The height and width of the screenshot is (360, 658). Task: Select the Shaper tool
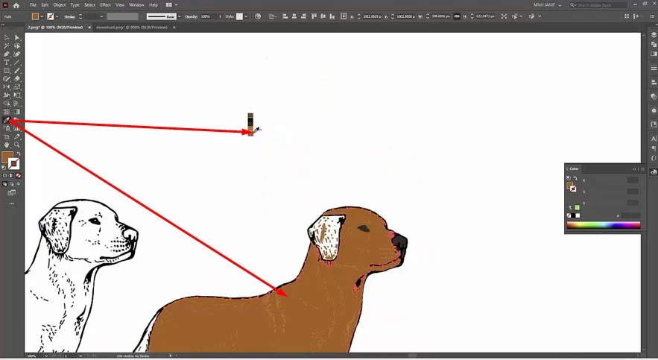tap(6, 78)
